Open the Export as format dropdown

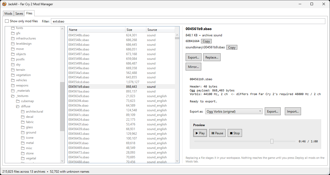coord(234,111)
